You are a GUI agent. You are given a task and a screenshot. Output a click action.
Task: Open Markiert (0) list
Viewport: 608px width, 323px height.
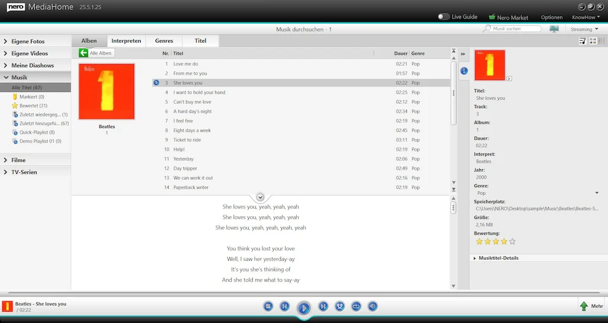point(31,97)
